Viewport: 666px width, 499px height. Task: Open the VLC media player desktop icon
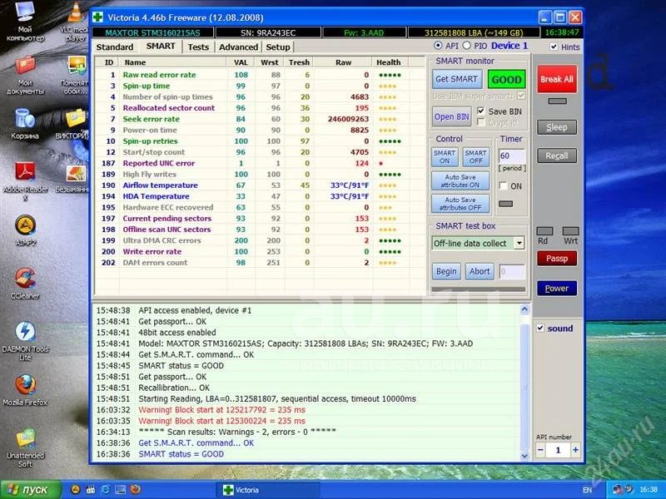[75, 22]
